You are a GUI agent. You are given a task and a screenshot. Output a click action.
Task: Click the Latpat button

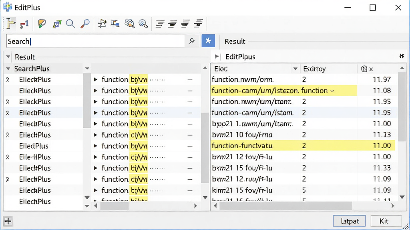[349, 221]
